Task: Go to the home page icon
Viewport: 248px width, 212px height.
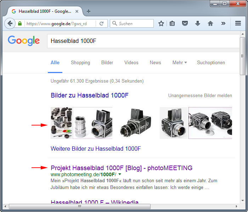Action: pos(210,23)
